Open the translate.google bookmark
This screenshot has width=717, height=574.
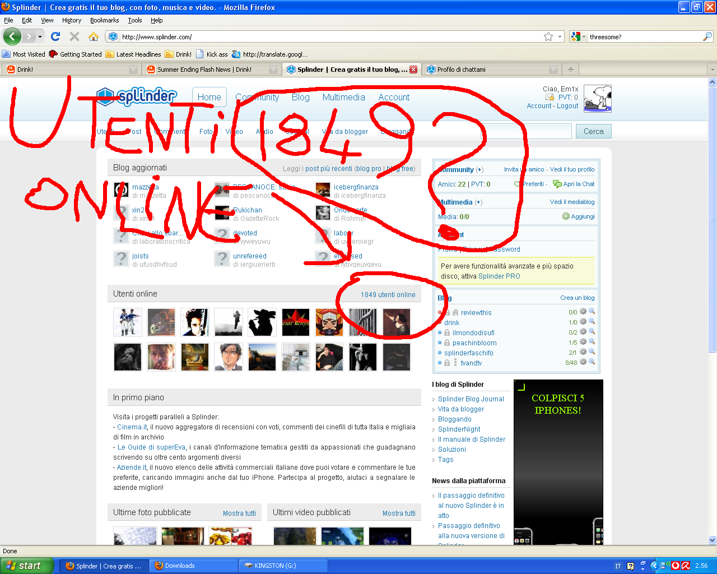coord(269,54)
